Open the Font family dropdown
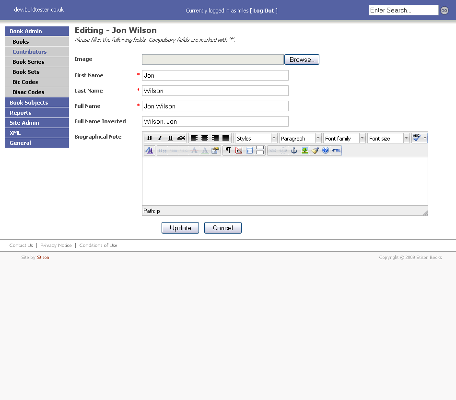The width and height of the screenshot is (456, 400). click(344, 139)
